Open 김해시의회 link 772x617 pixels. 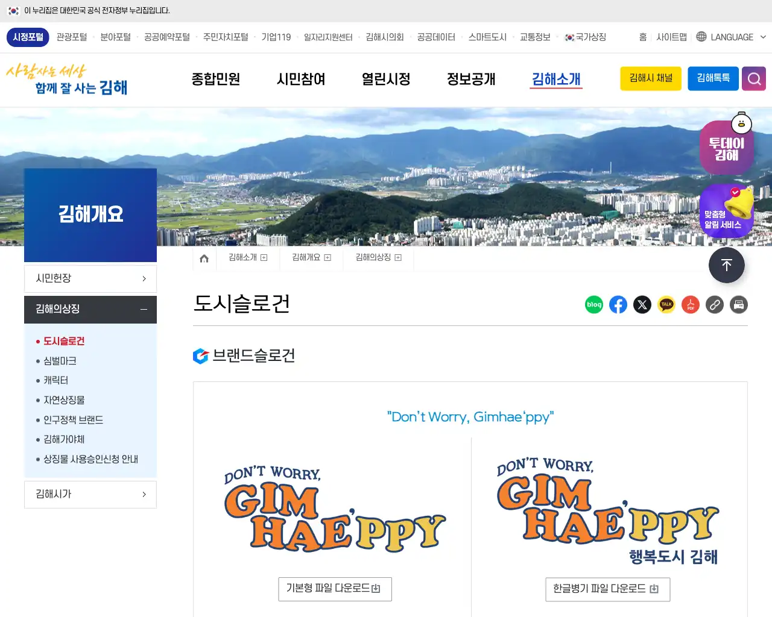(x=385, y=37)
